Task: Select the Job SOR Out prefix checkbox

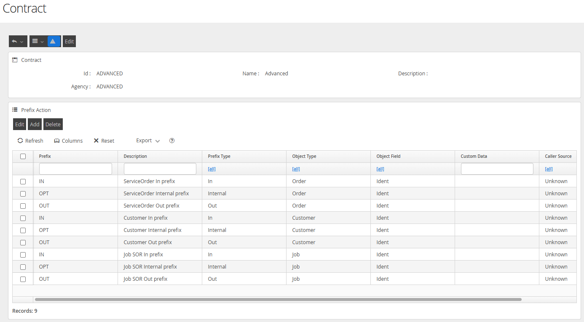Action: [23, 279]
